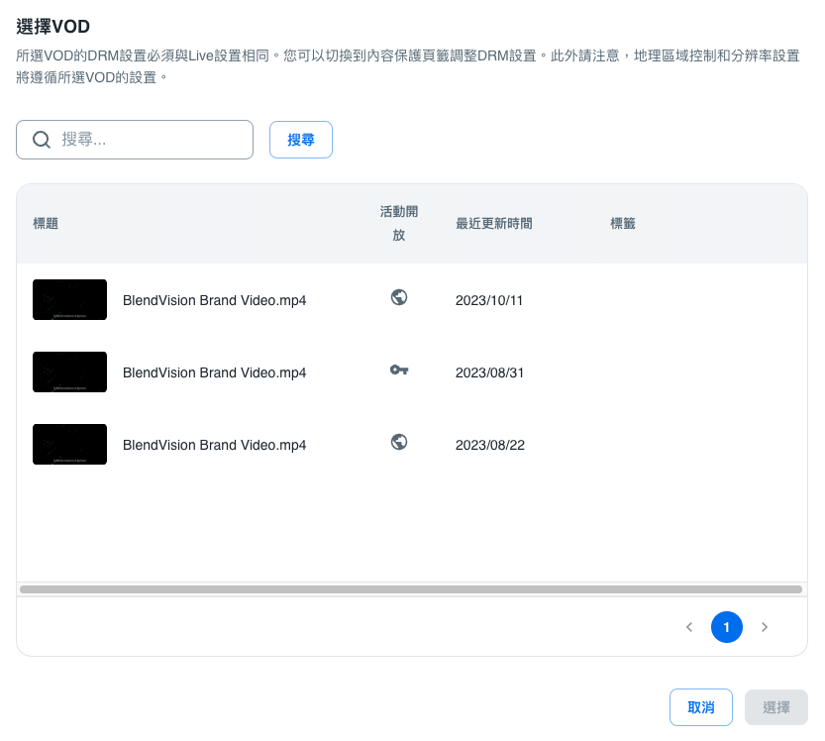Click the 活動開放 column header
The height and width of the screenshot is (741, 825).
coord(392,224)
